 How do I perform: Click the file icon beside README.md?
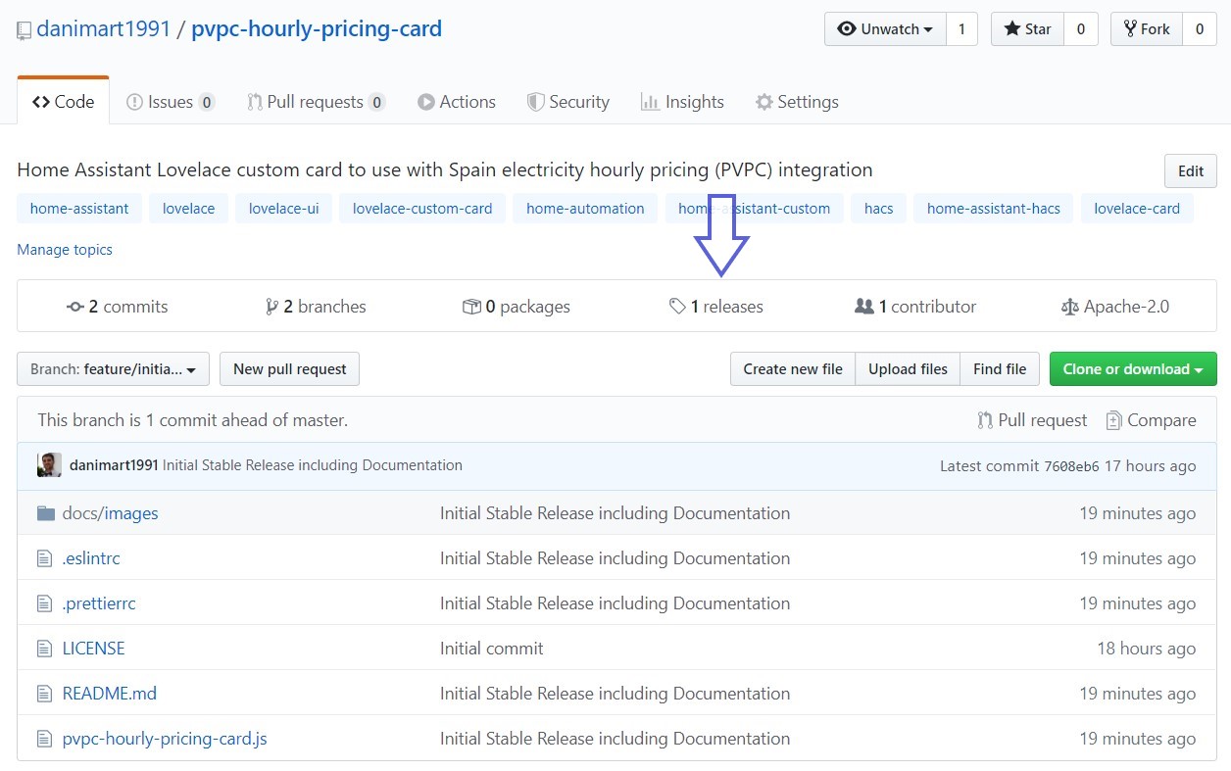point(44,694)
